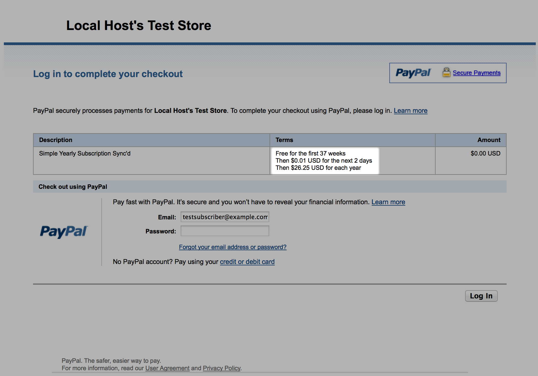Open Learn more link after please log in

click(x=411, y=111)
